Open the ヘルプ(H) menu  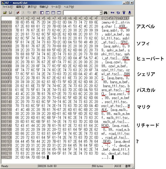(x=69, y=7)
